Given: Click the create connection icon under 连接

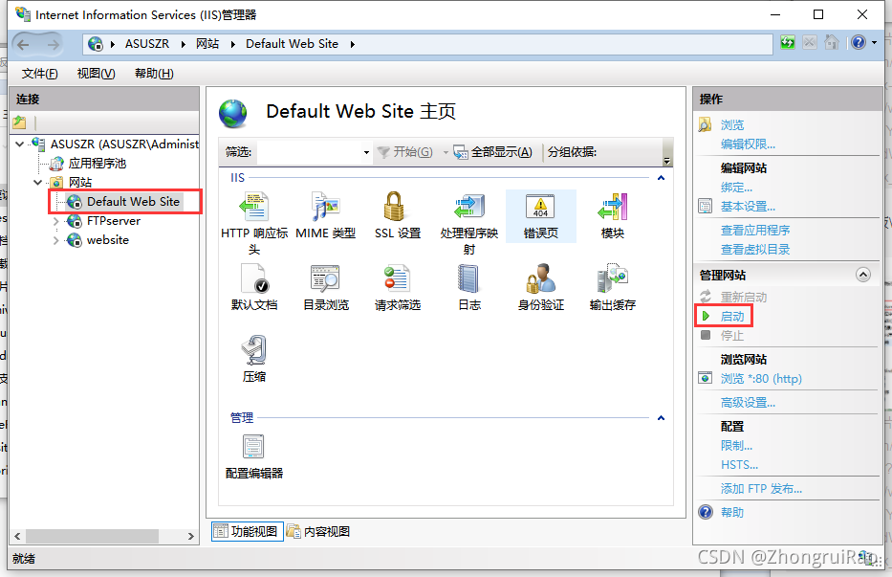Looking at the screenshot, I should pos(19,122).
